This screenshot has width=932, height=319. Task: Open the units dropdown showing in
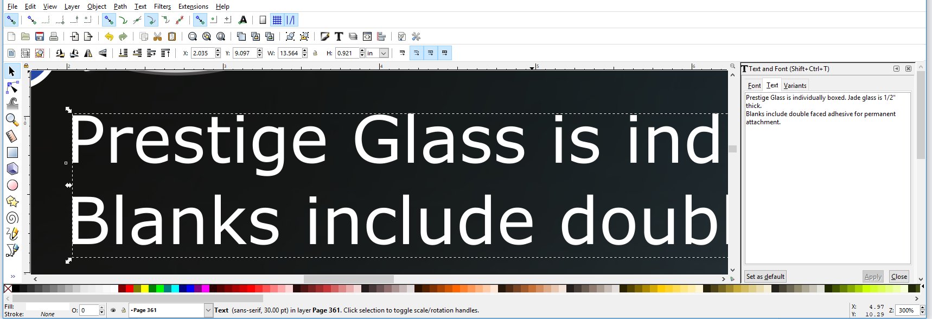coord(378,53)
